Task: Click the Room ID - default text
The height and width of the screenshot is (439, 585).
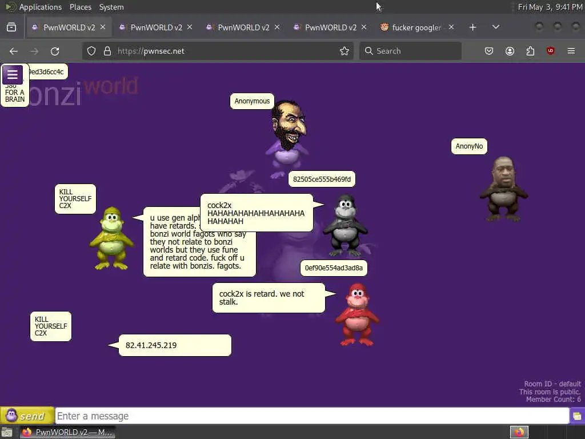Action: (x=552, y=384)
